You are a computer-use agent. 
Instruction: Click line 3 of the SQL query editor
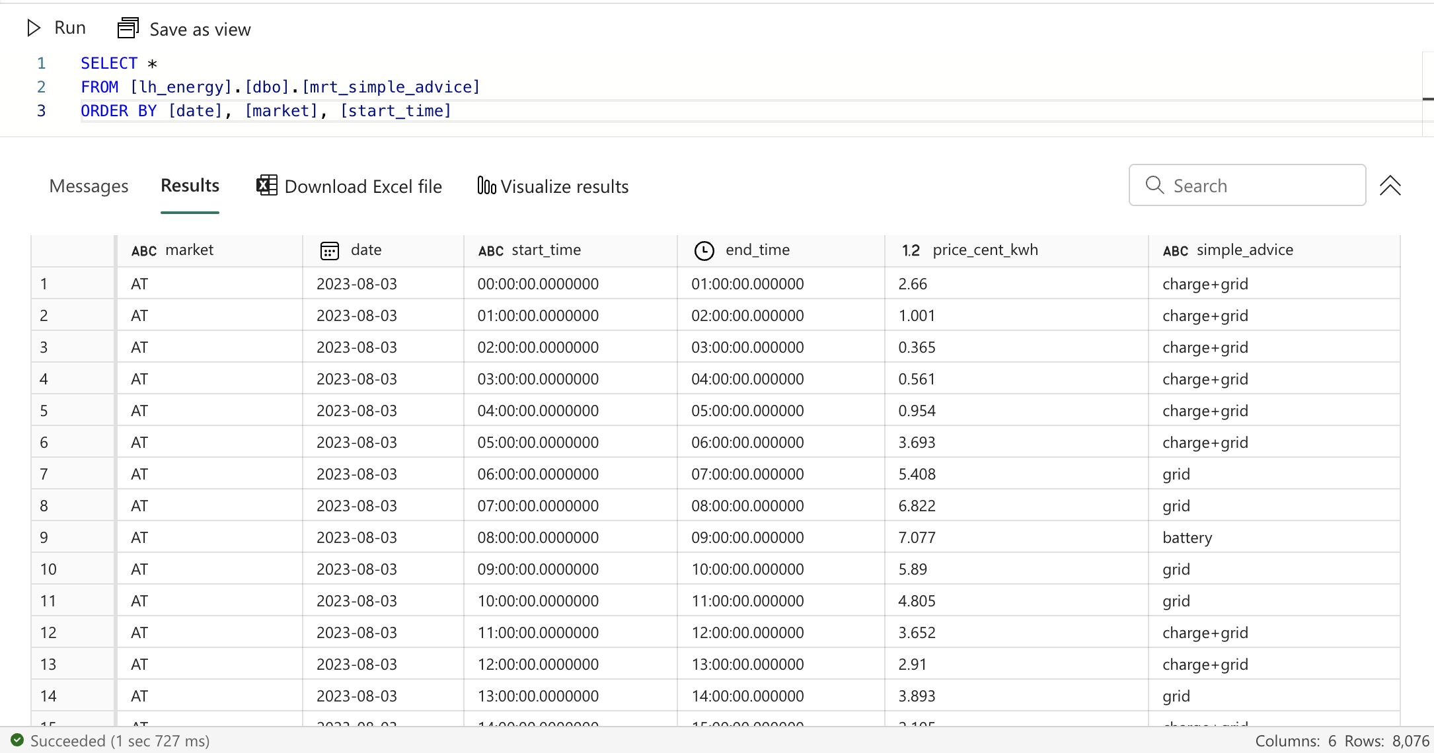(264, 110)
